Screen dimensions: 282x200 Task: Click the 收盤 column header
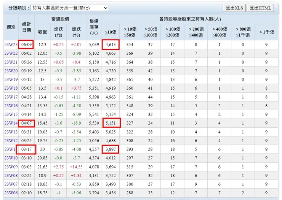pyautogui.click(x=42, y=32)
